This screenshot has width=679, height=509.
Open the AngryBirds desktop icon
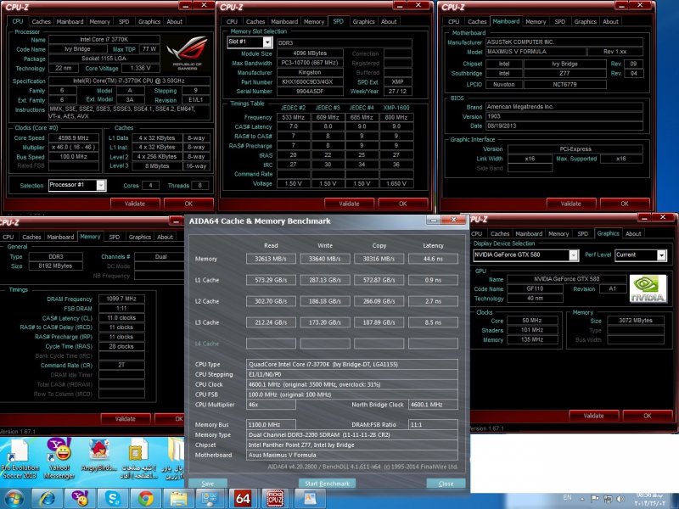99,456
